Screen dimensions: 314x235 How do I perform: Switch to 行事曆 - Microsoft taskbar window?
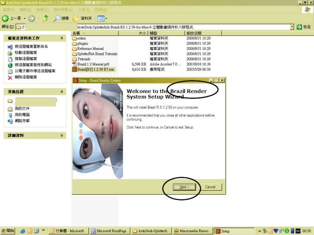coord(69,231)
